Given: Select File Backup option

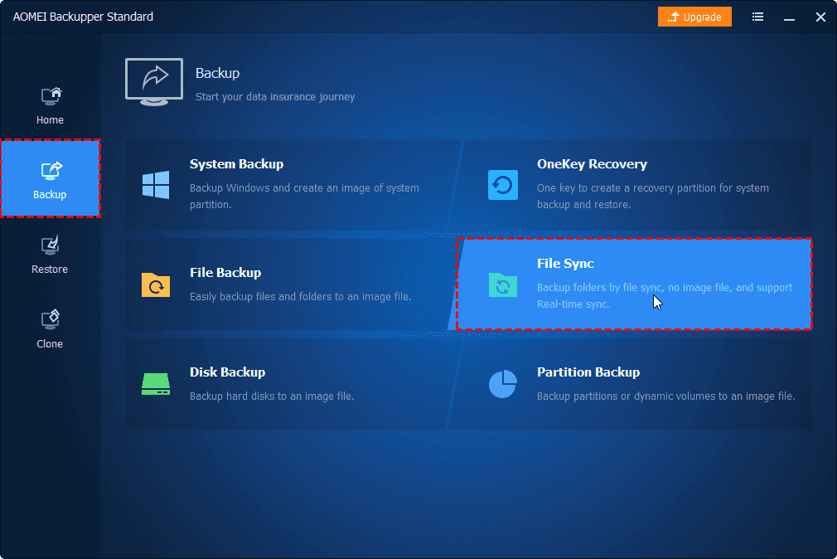Looking at the screenshot, I should (292, 284).
